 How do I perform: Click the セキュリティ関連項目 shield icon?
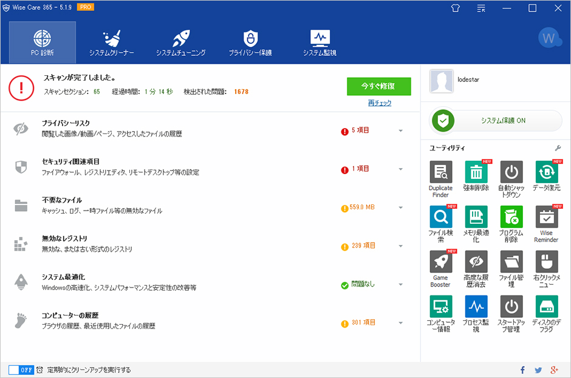click(x=21, y=167)
